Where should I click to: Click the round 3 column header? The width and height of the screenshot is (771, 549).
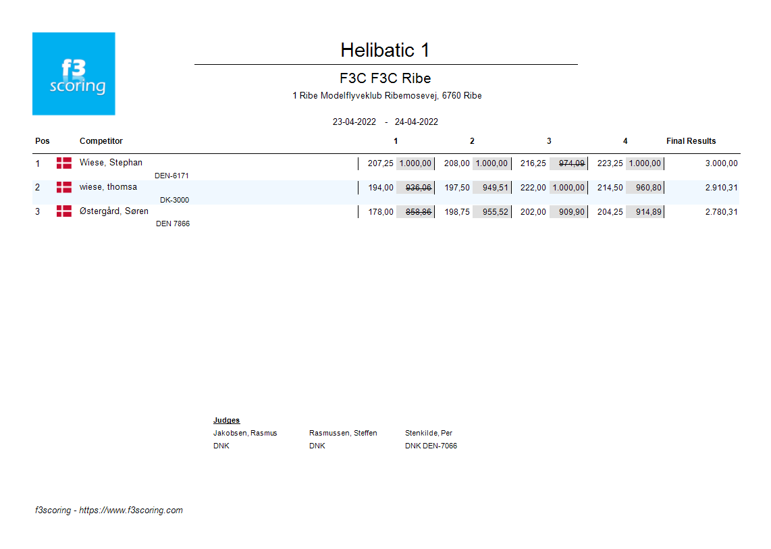tap(549, 141)
